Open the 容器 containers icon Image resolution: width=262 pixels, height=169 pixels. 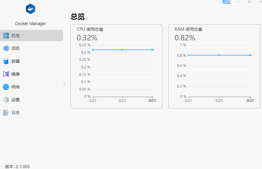pyautogui.click(x=6, y=61)
